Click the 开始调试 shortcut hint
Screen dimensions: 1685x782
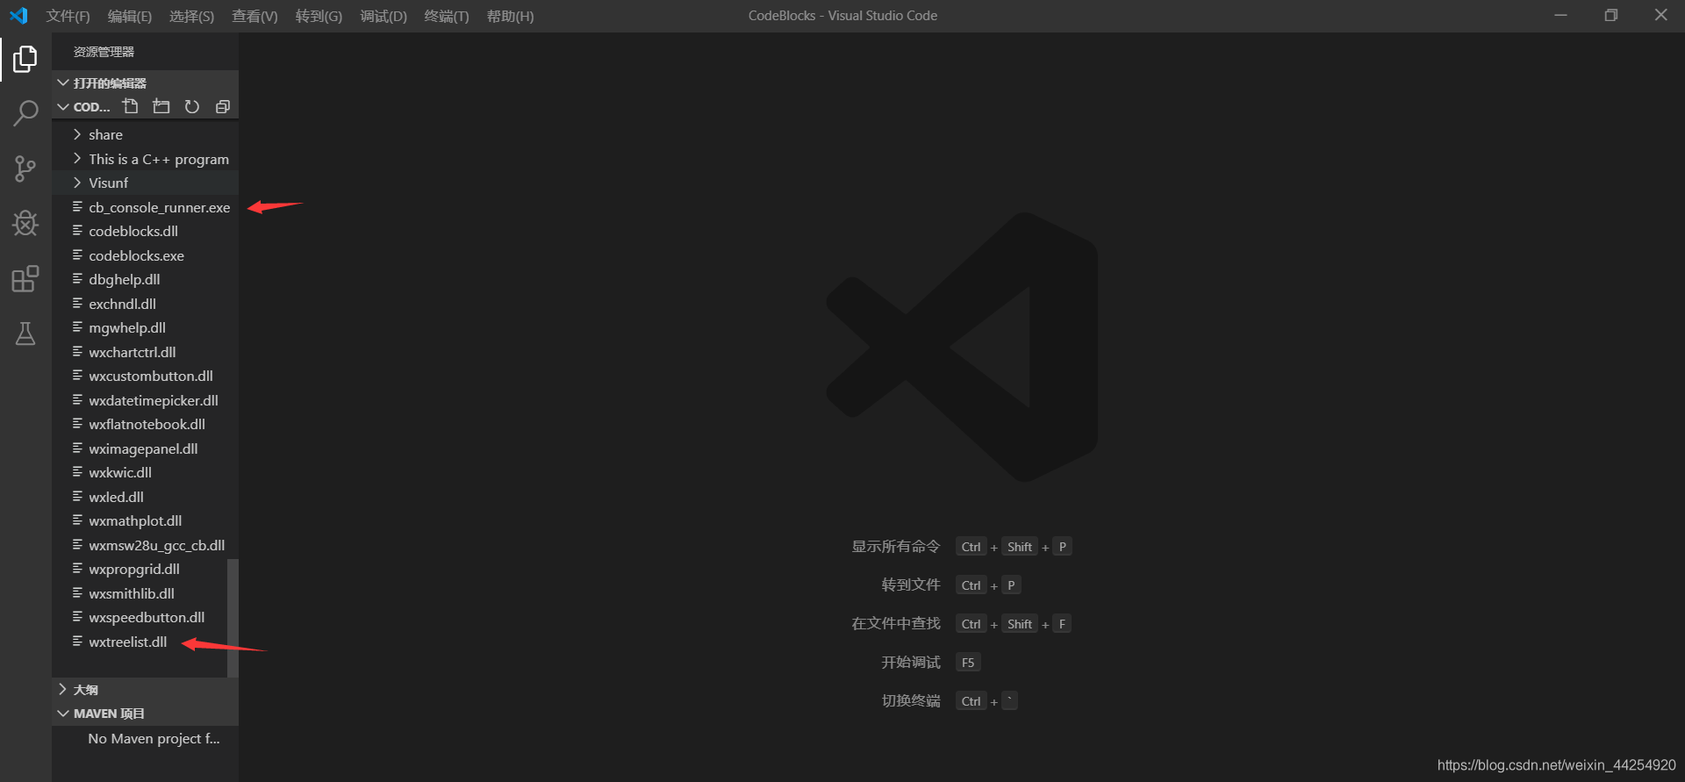(910, 663)
